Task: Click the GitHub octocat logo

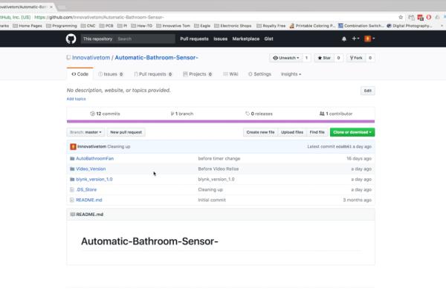Action: [x=71, y=39]
